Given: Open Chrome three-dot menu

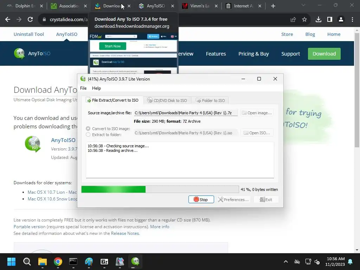Looking at the screenshot, I should 352,20.
